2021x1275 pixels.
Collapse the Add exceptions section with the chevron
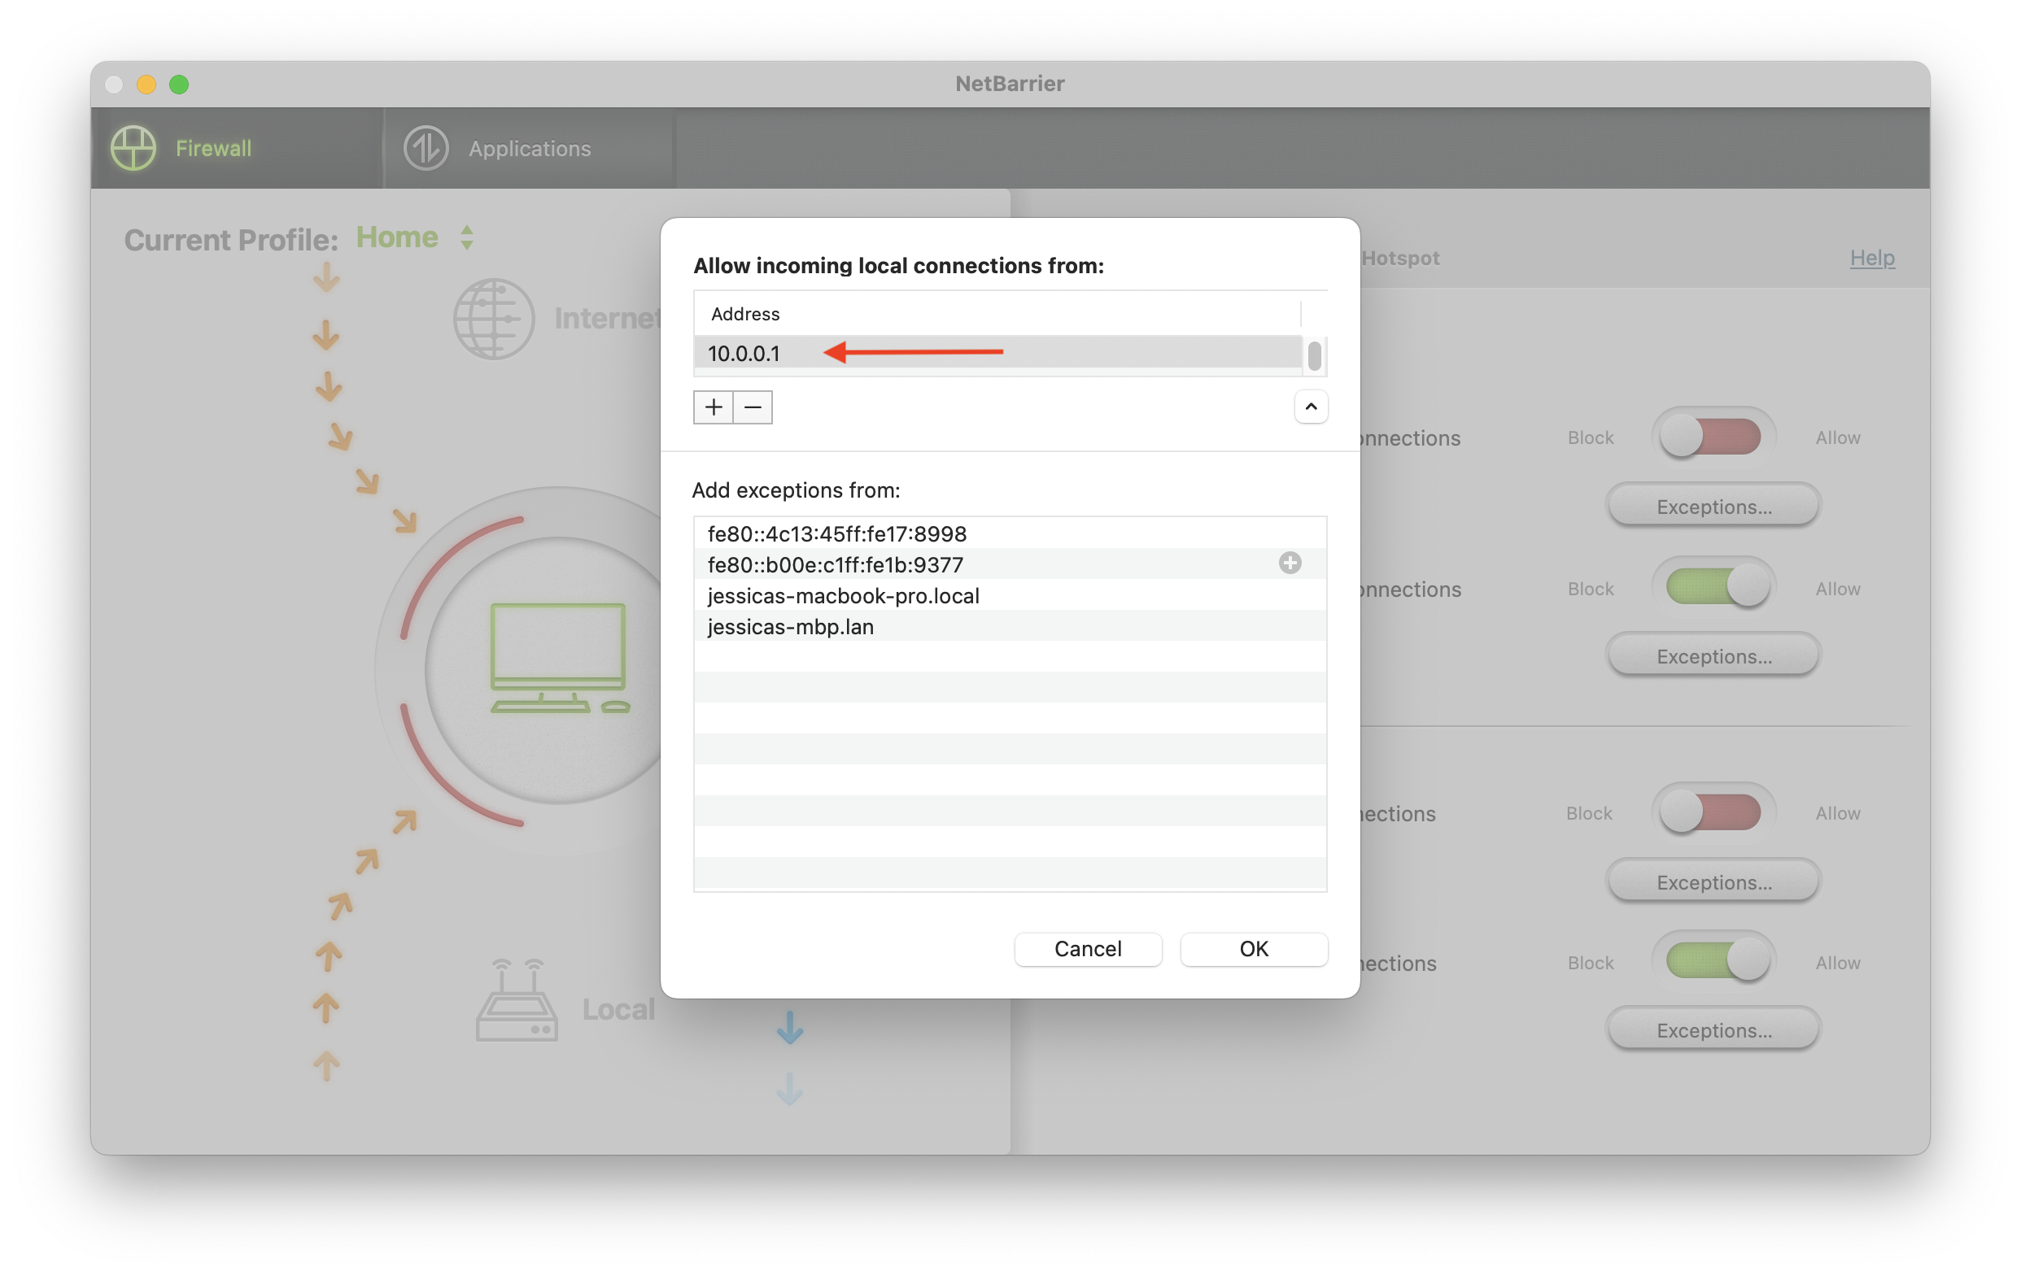(x=1310, y=407)
